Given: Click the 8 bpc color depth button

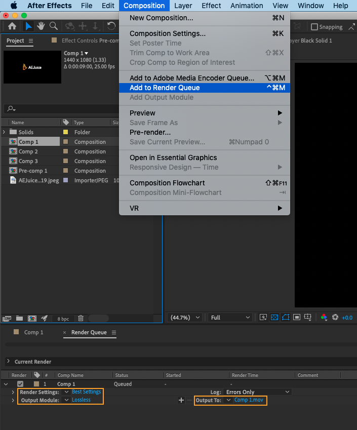Looking at the screenshot, I should pyautogui.click(x=63, y=319).
